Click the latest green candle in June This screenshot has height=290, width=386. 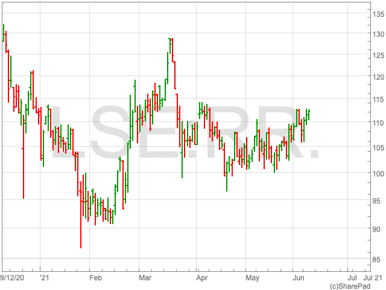(x=309, y=114)
